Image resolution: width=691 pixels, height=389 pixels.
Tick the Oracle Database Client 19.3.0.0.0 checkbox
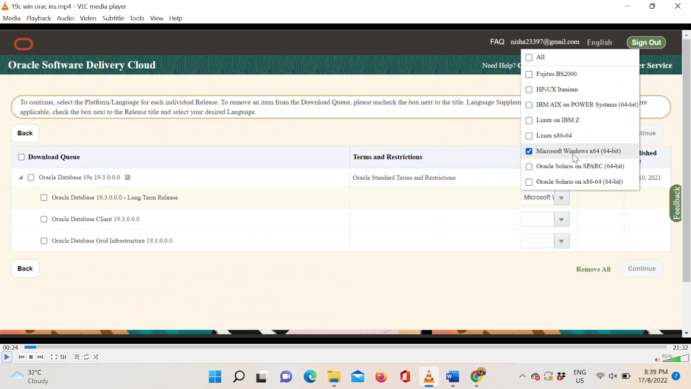pyautogui.click(x=44, y=219)
